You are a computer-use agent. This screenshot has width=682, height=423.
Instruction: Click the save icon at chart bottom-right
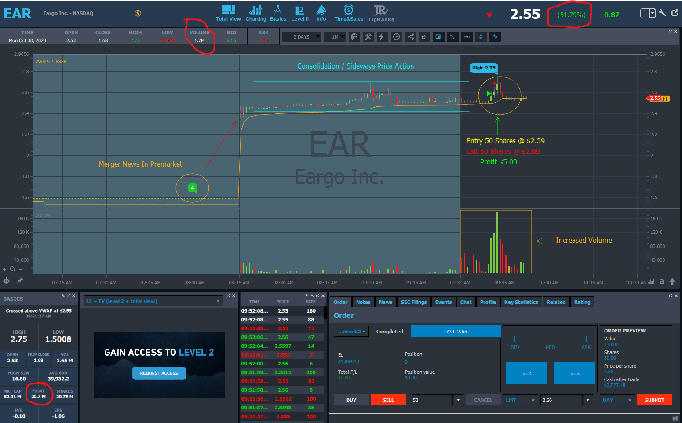click(x=662, y=281)
